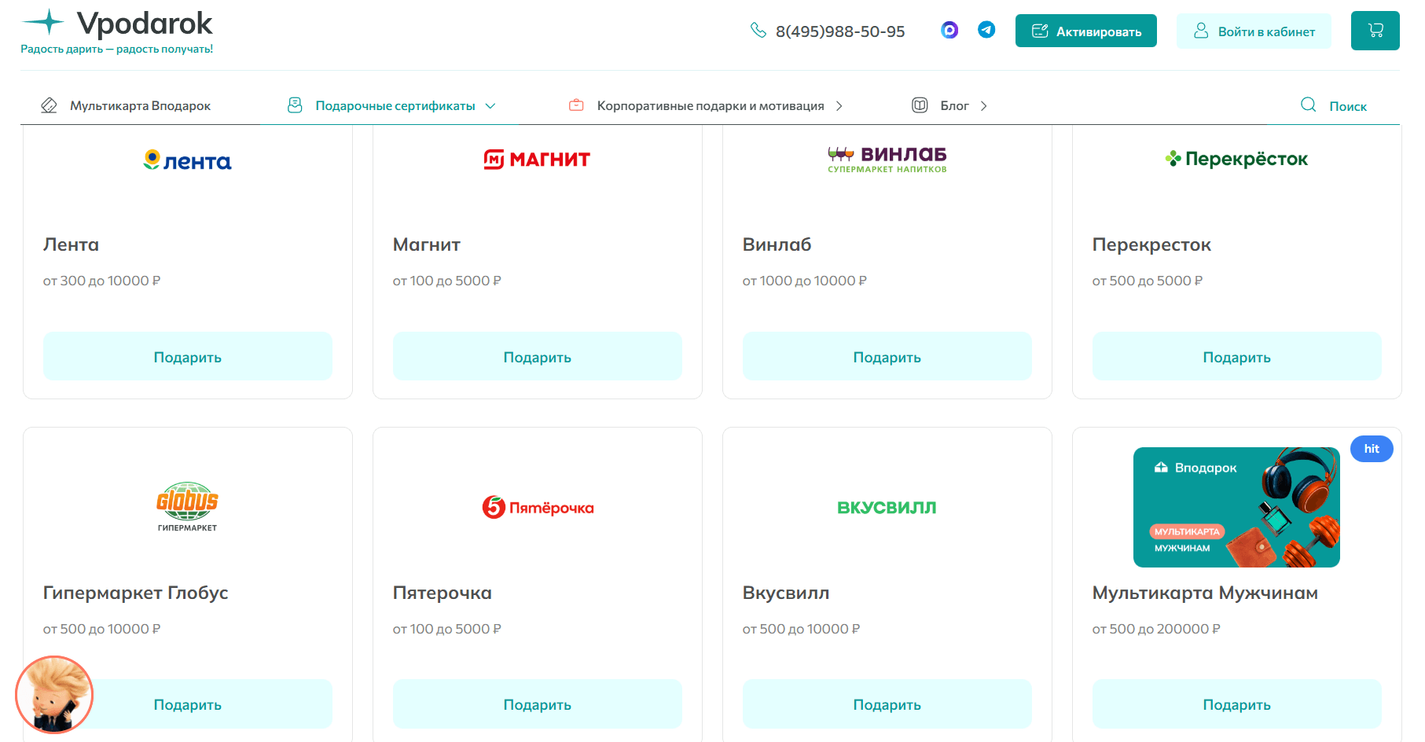Screen dimensions: 1425x742
Task: Expand the Блог menu arrow
Action: (x=983, y=106)
